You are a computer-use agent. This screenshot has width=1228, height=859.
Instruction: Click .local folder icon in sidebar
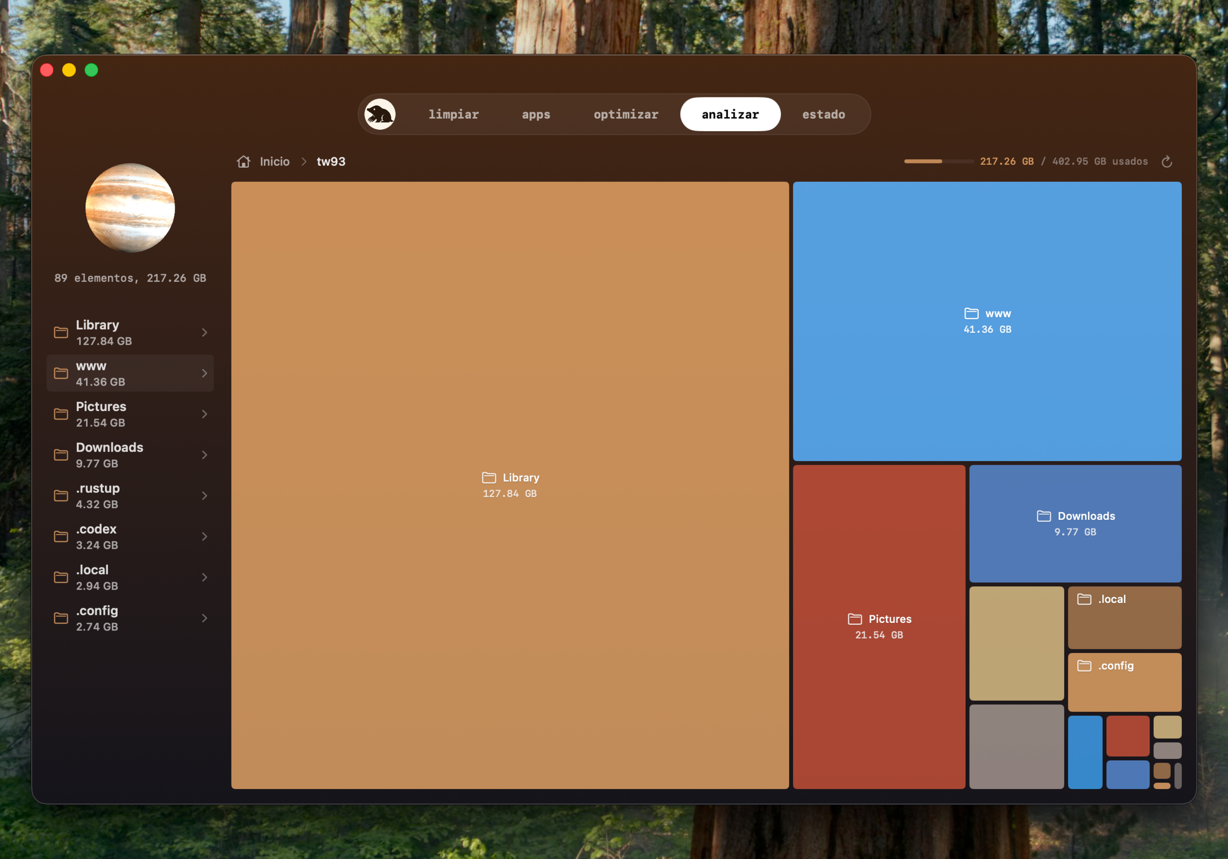tap(61, 577)
